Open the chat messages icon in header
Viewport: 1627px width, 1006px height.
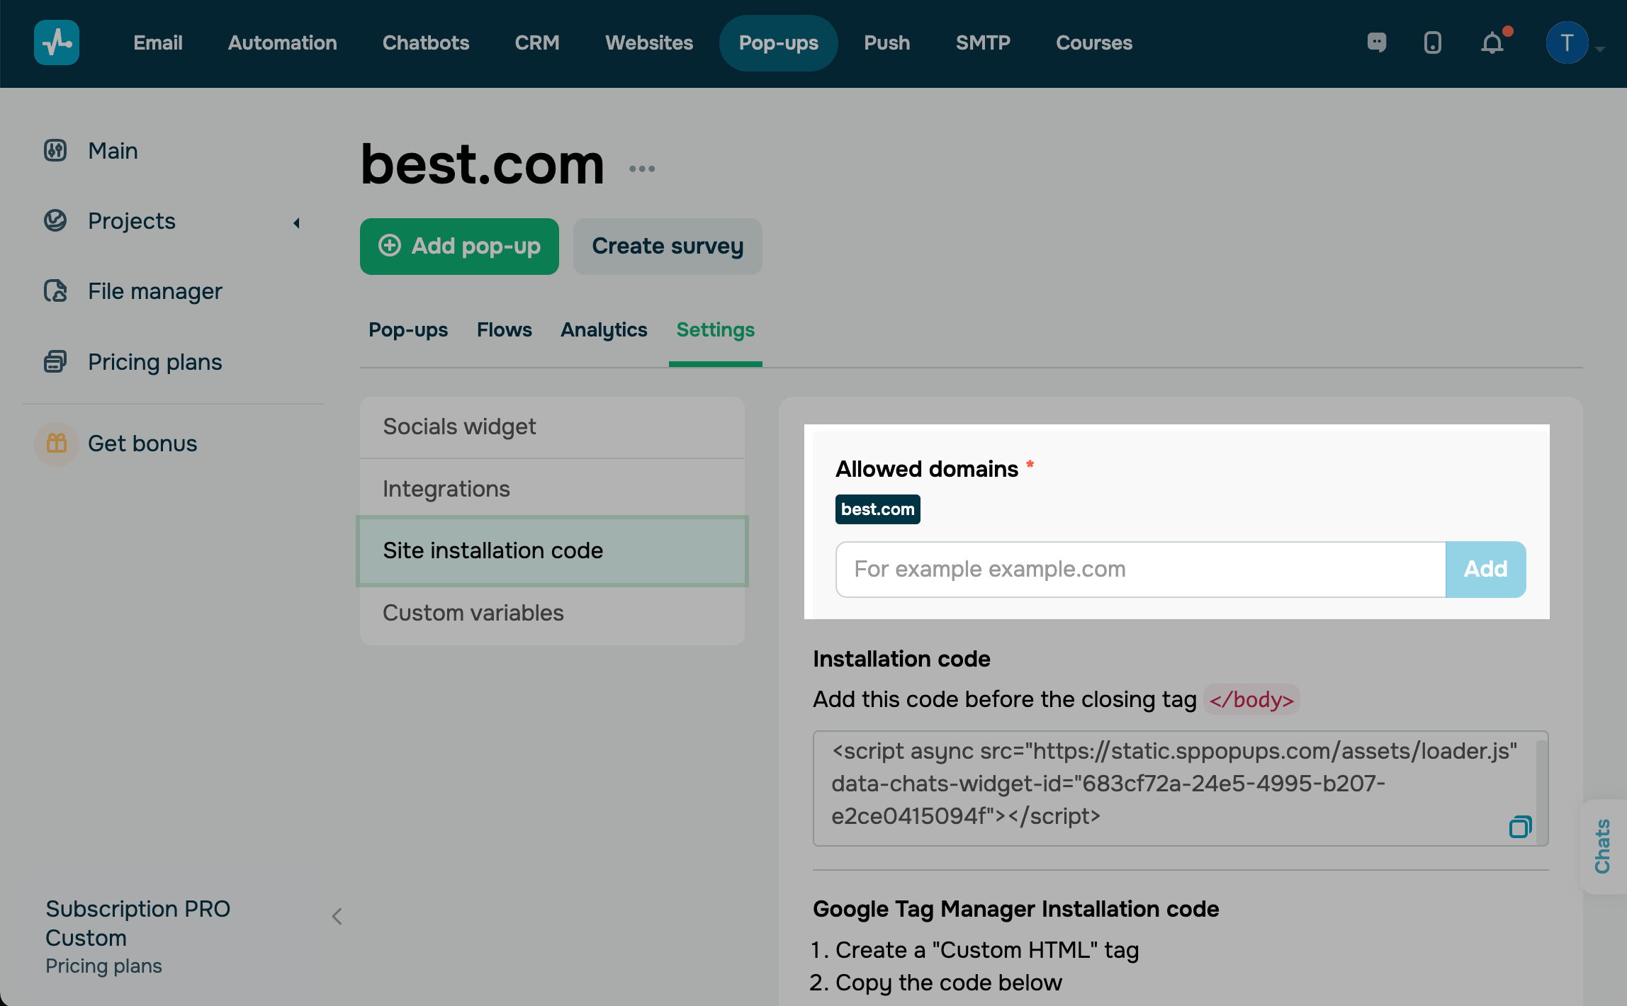[x=1376, y=43]
